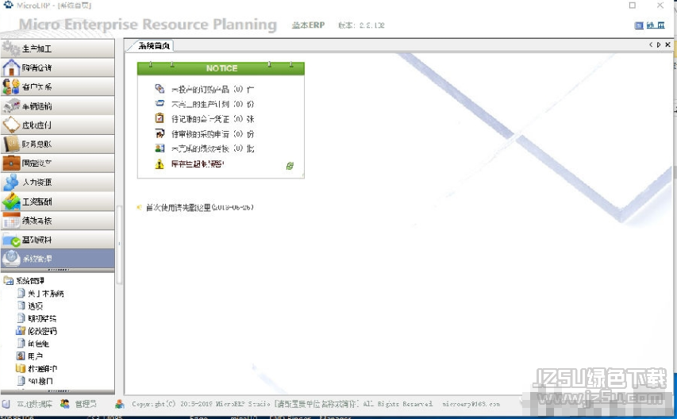
Task: Select the highlighted 系统管理 module
Action: click(57, 259)
